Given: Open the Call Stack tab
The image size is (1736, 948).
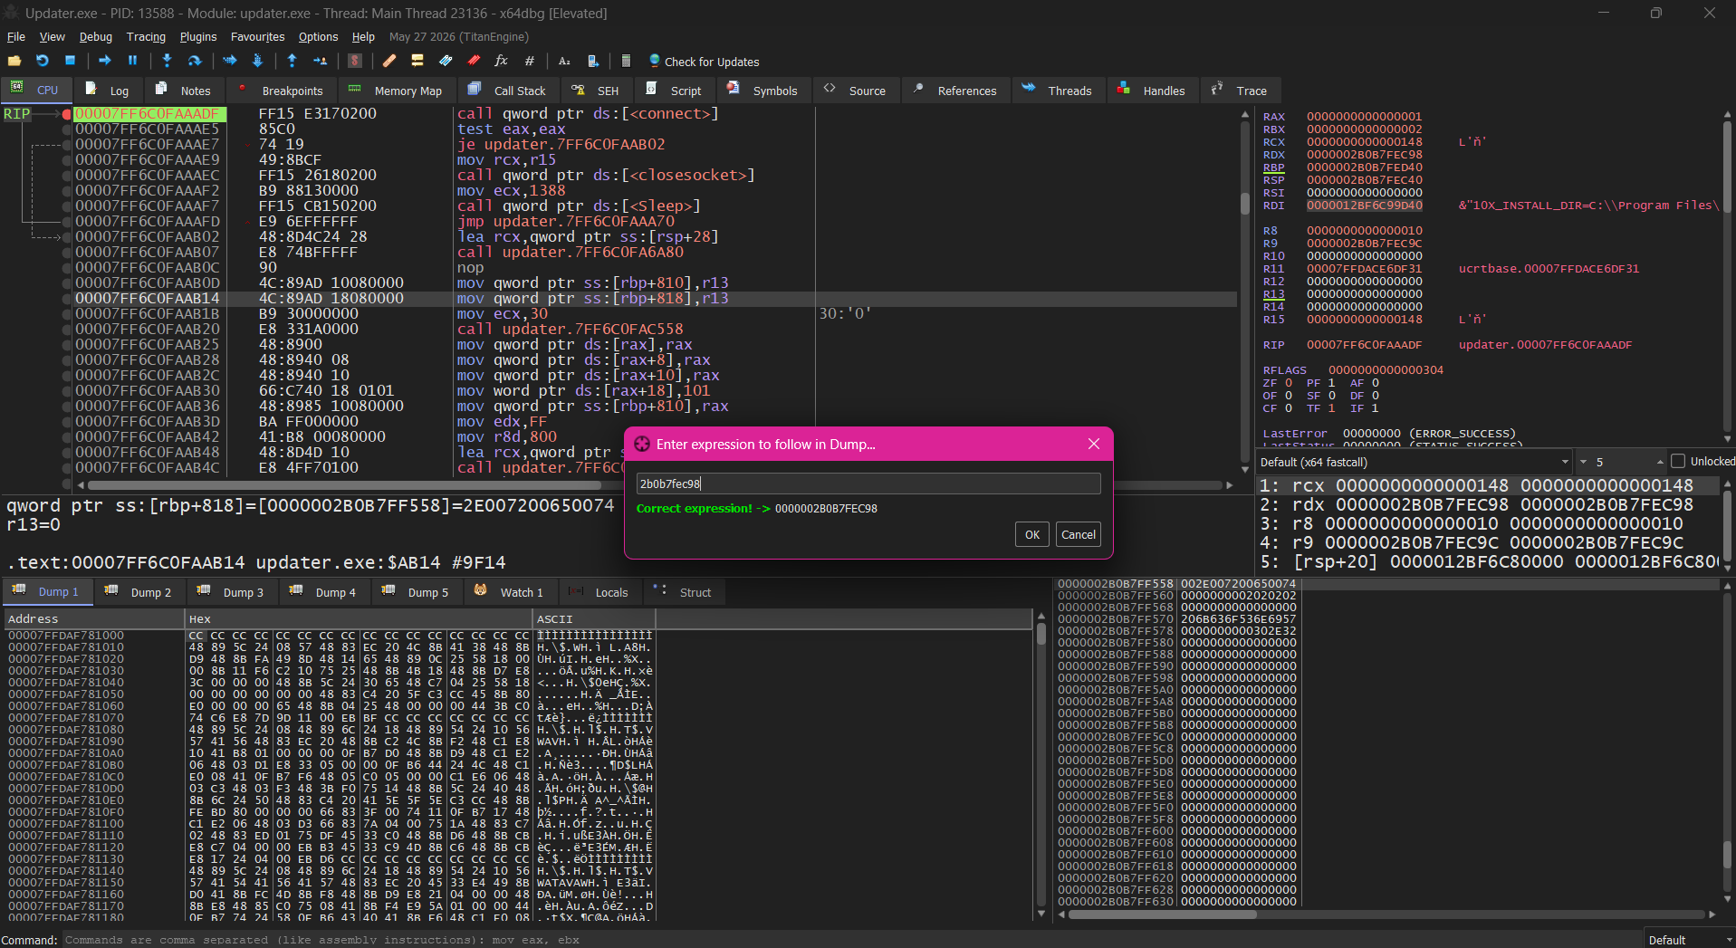Looking at the screenshot, I should (x=507, y=91).
